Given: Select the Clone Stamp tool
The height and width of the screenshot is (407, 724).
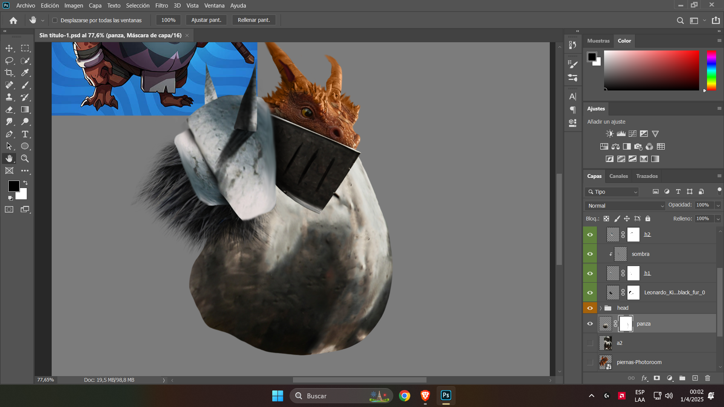Looking at the screenshot, I should point(9,97).
